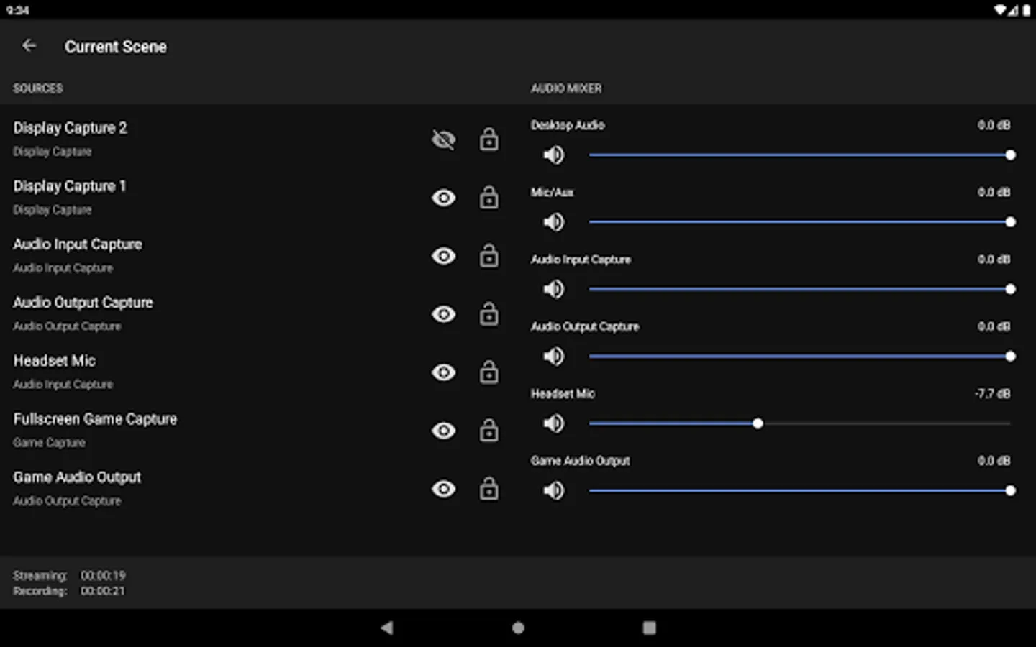
Task: Mute the Mic/Aux channel
Action: (553, 222)
